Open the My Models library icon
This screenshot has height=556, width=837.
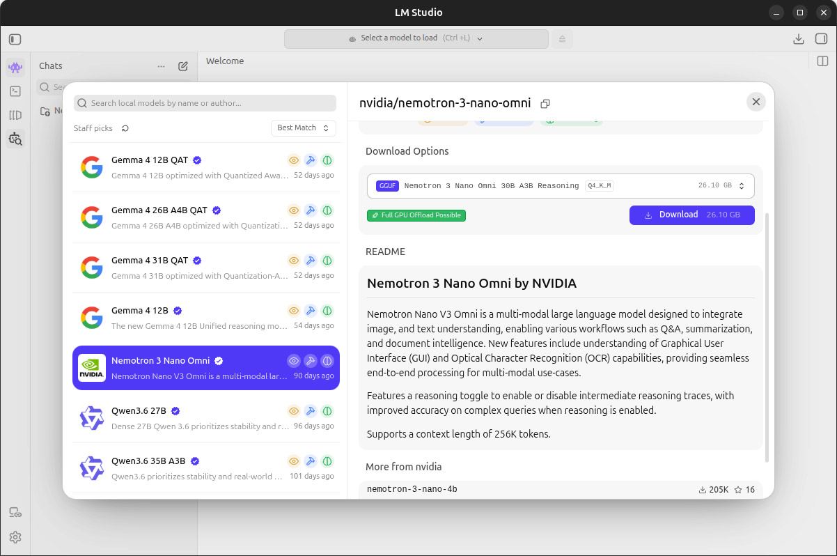[15, 115]
